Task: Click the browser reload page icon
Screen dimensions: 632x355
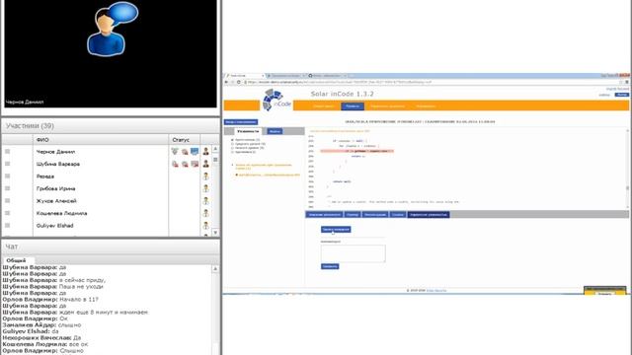Action: coord(239,82)
